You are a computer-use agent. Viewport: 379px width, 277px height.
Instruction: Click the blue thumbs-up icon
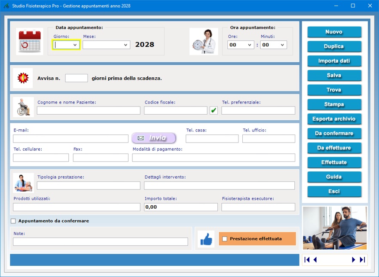pos(206,239)
